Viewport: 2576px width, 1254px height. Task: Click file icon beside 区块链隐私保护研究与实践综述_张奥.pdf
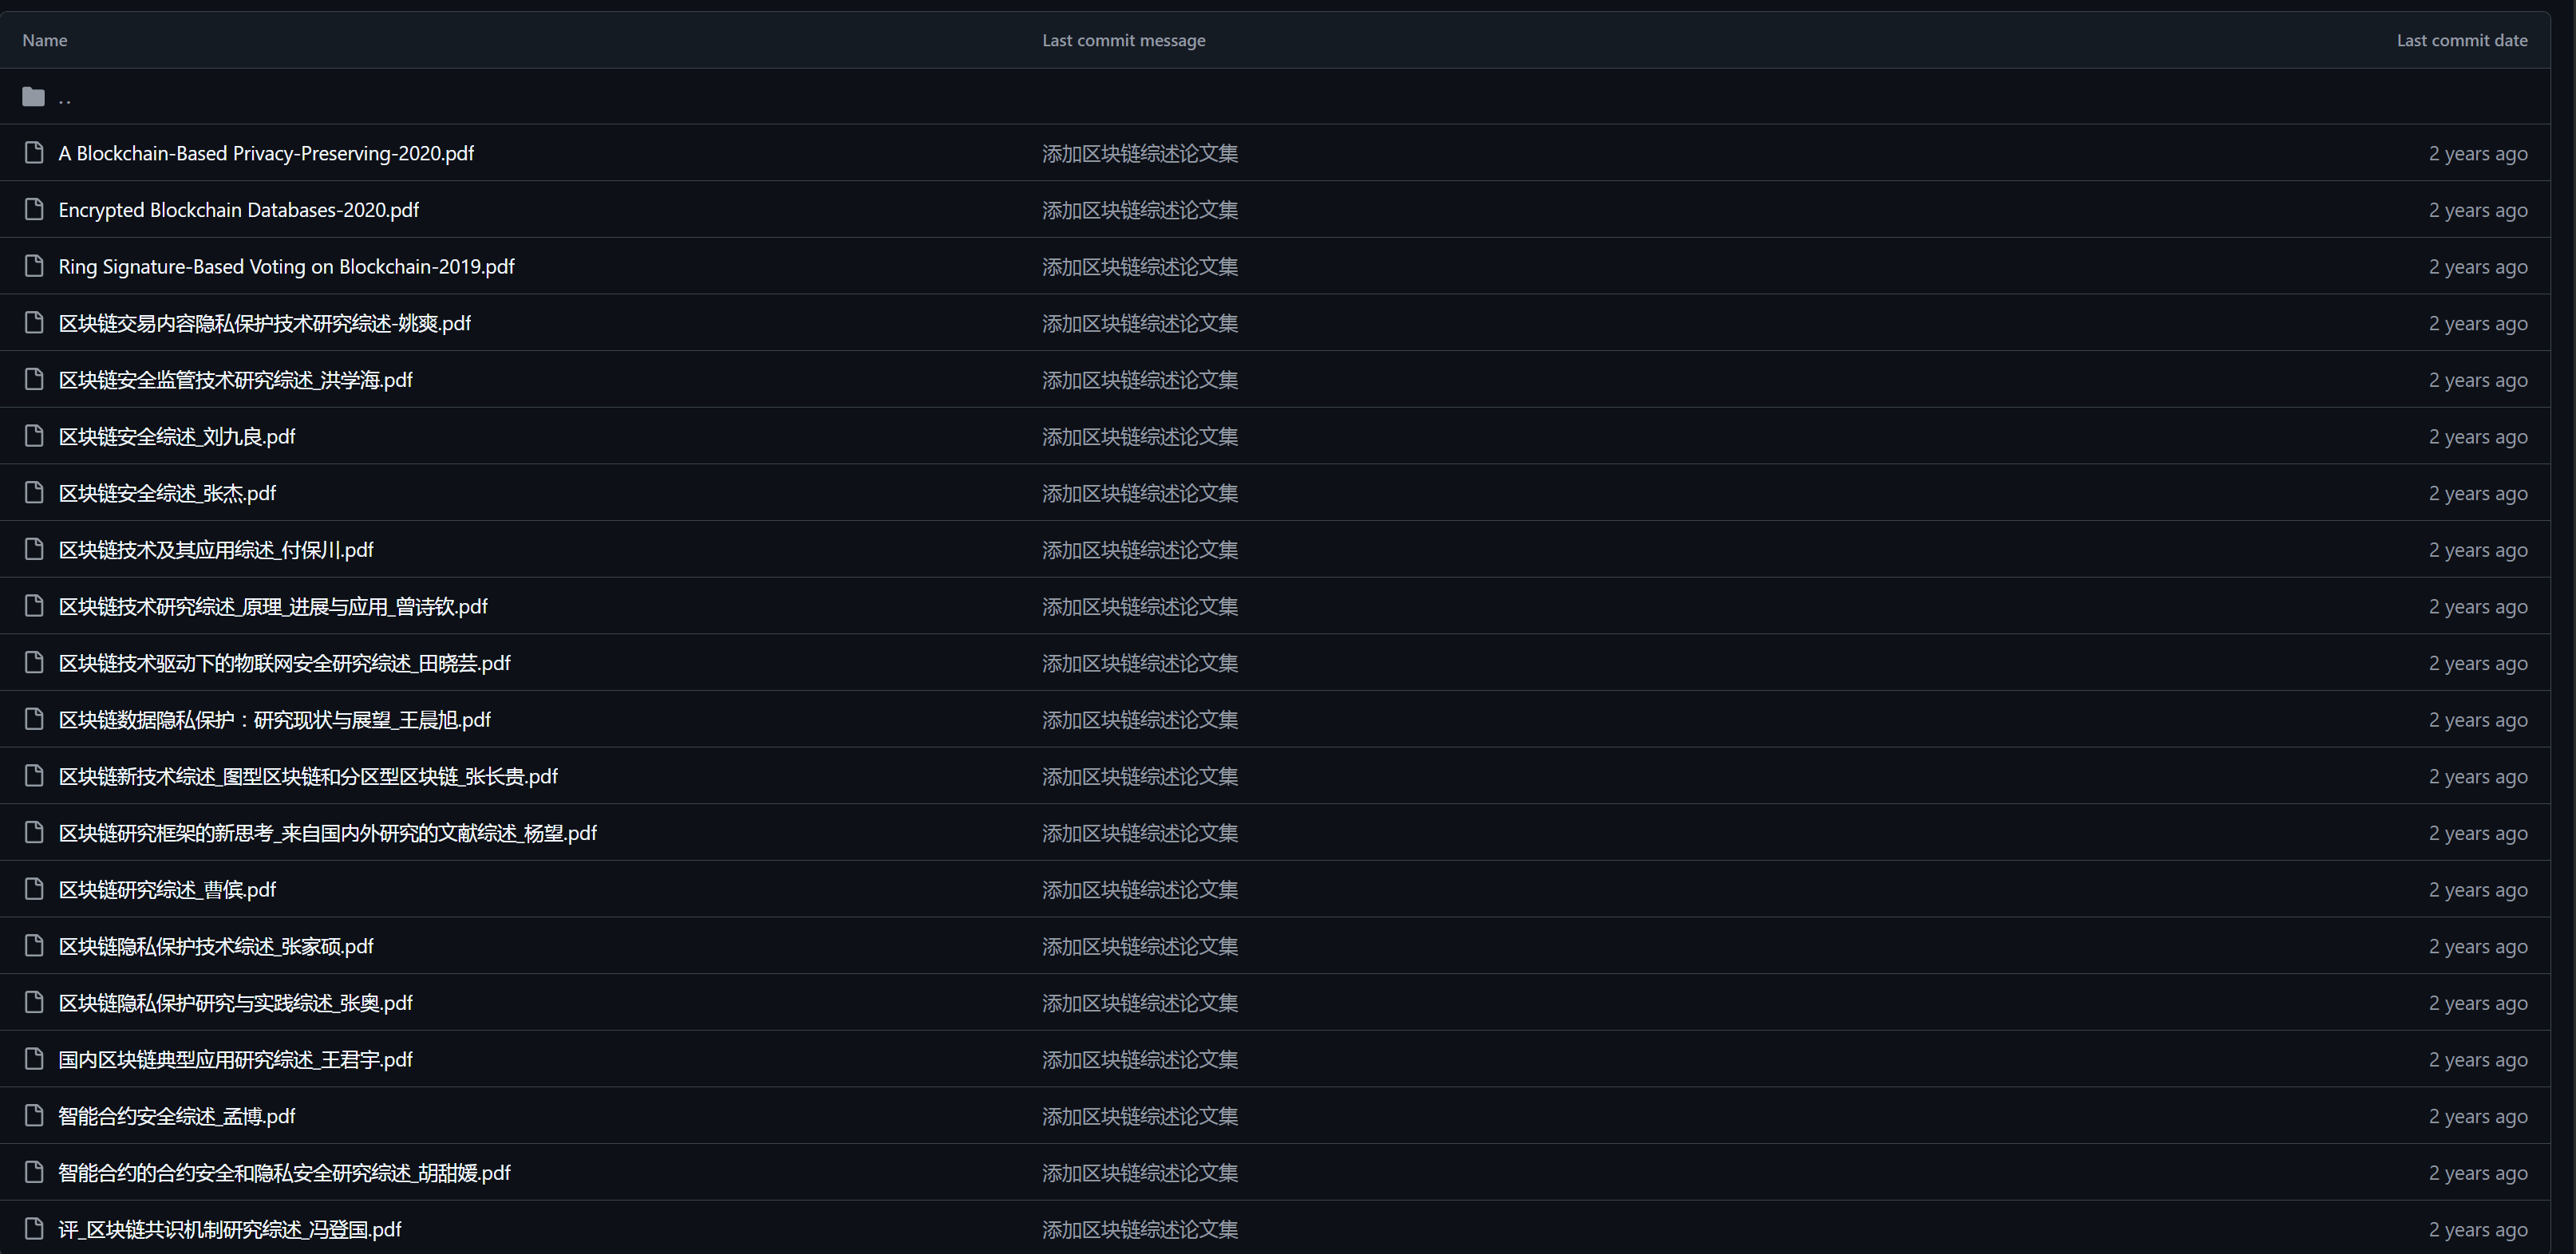coord(34,1002)
